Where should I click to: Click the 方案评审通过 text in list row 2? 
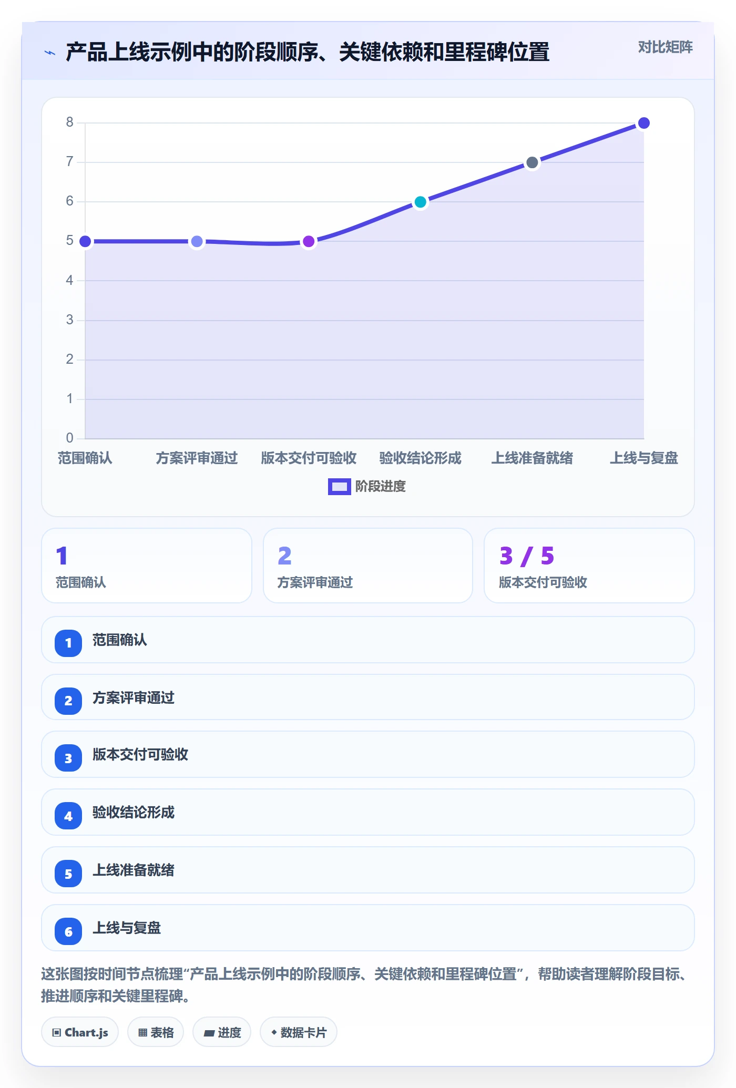click(134, 698)
